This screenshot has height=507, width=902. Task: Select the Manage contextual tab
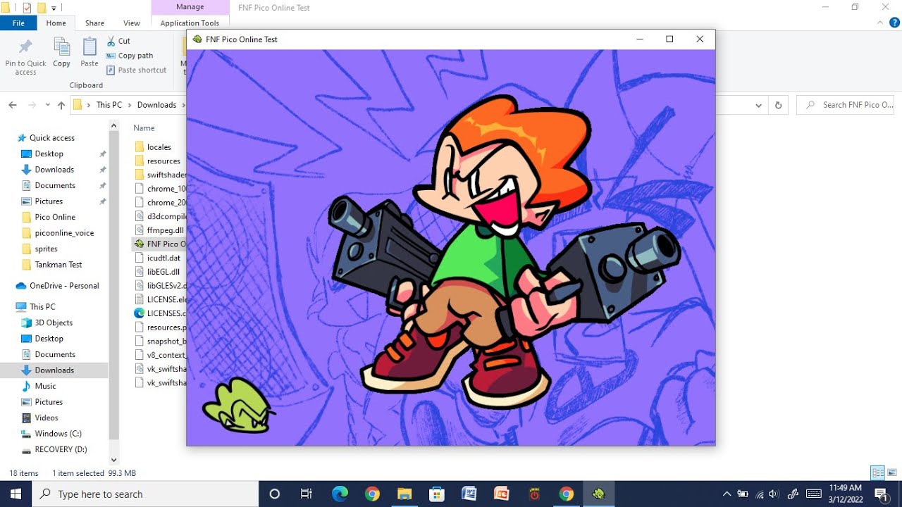click(x=190, y=7)
